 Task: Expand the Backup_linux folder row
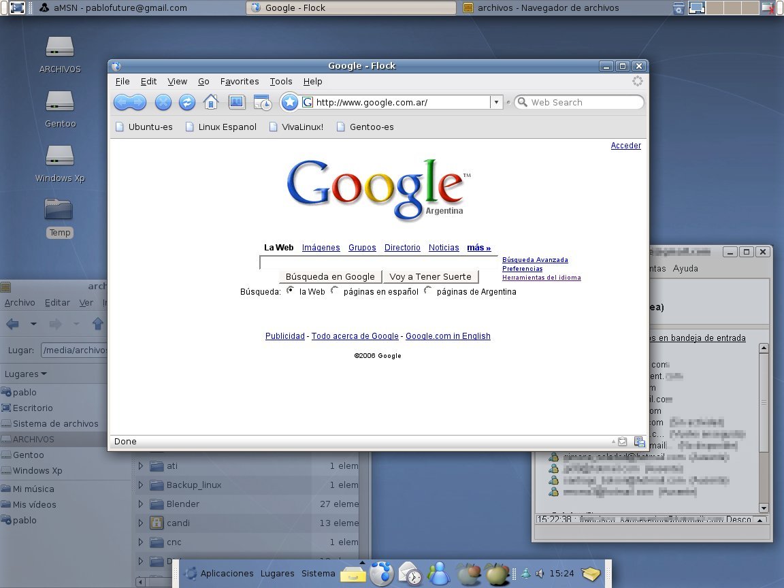pyautogui.click(x=141, y=485)
